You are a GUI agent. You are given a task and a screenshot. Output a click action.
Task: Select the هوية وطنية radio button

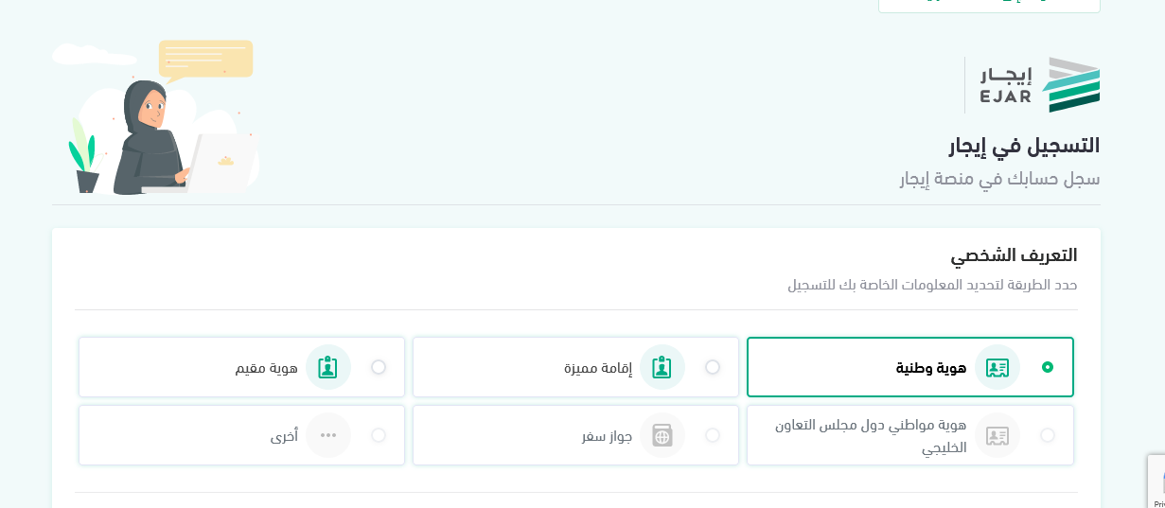(x=1048, y=367)
